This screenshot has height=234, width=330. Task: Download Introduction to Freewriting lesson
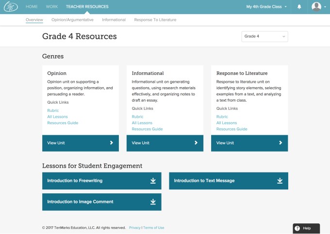point(153,181)
